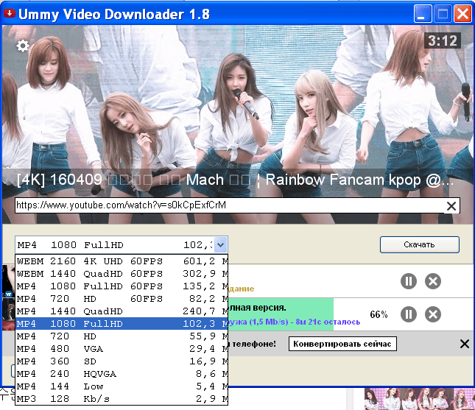This screenshot has height=410, width=475.
Task: Click the Скачать download button
Action: click(x=420, y=244)
